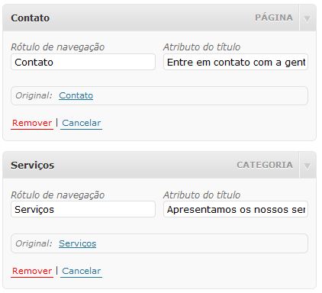Click 'Rótulo de navegação' label in Contato
This screenshot has width=322, height=293.
[x=58, y=47]
